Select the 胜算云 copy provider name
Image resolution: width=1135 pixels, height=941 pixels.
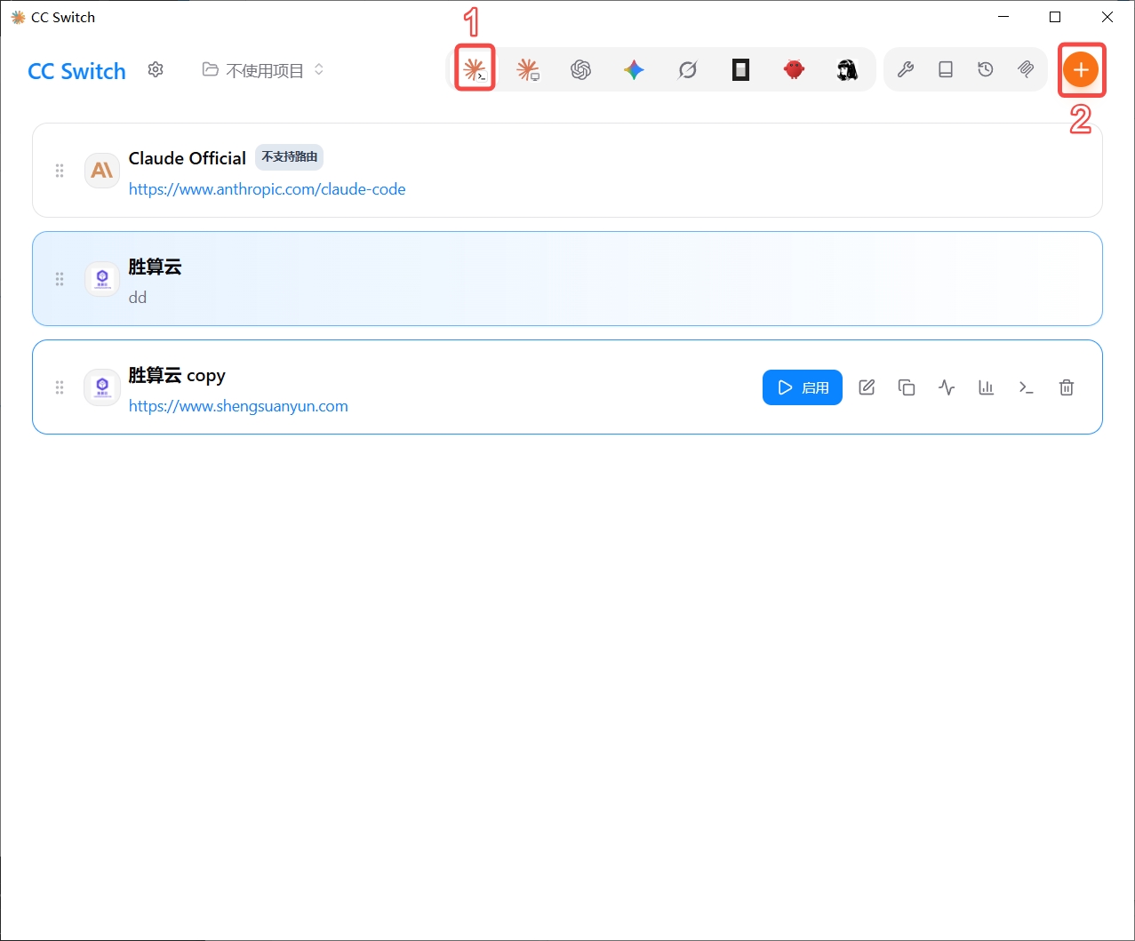point(177,375)
